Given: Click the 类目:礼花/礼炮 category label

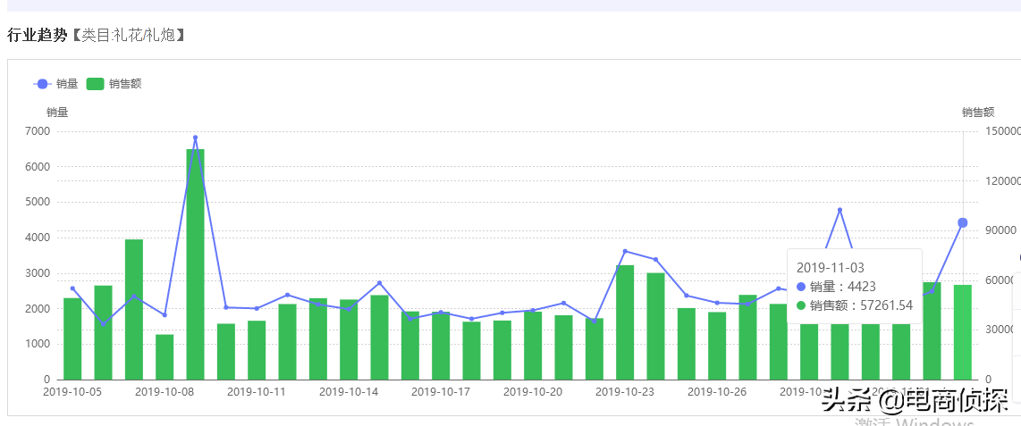Looking at the screenshot, I should click(131, 36).
